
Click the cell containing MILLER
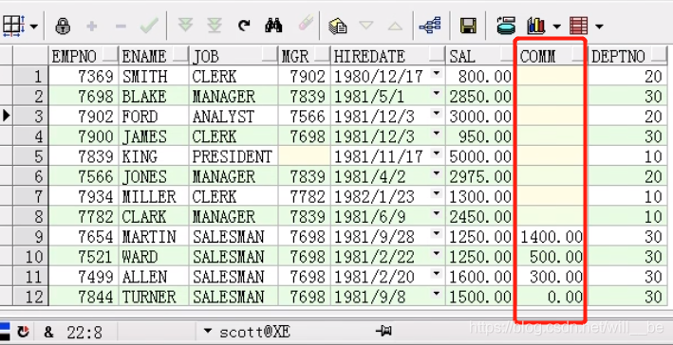tap(154, 197)
